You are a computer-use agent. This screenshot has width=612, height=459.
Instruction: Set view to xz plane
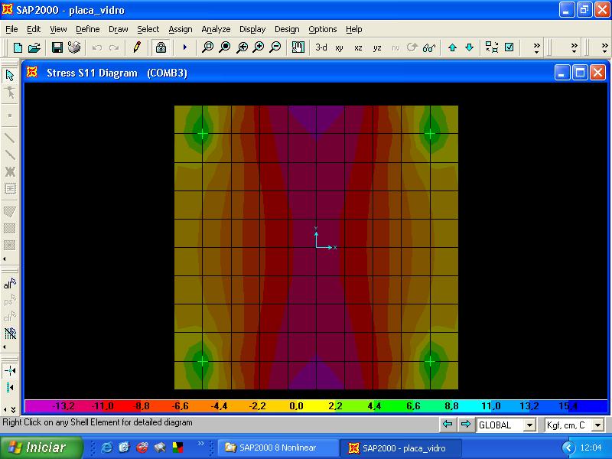tap(358, 47)
